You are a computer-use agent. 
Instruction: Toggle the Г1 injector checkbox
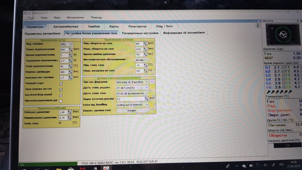coord(283,67)
